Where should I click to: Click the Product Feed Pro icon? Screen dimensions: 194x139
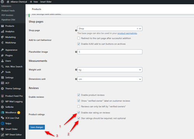2,96
